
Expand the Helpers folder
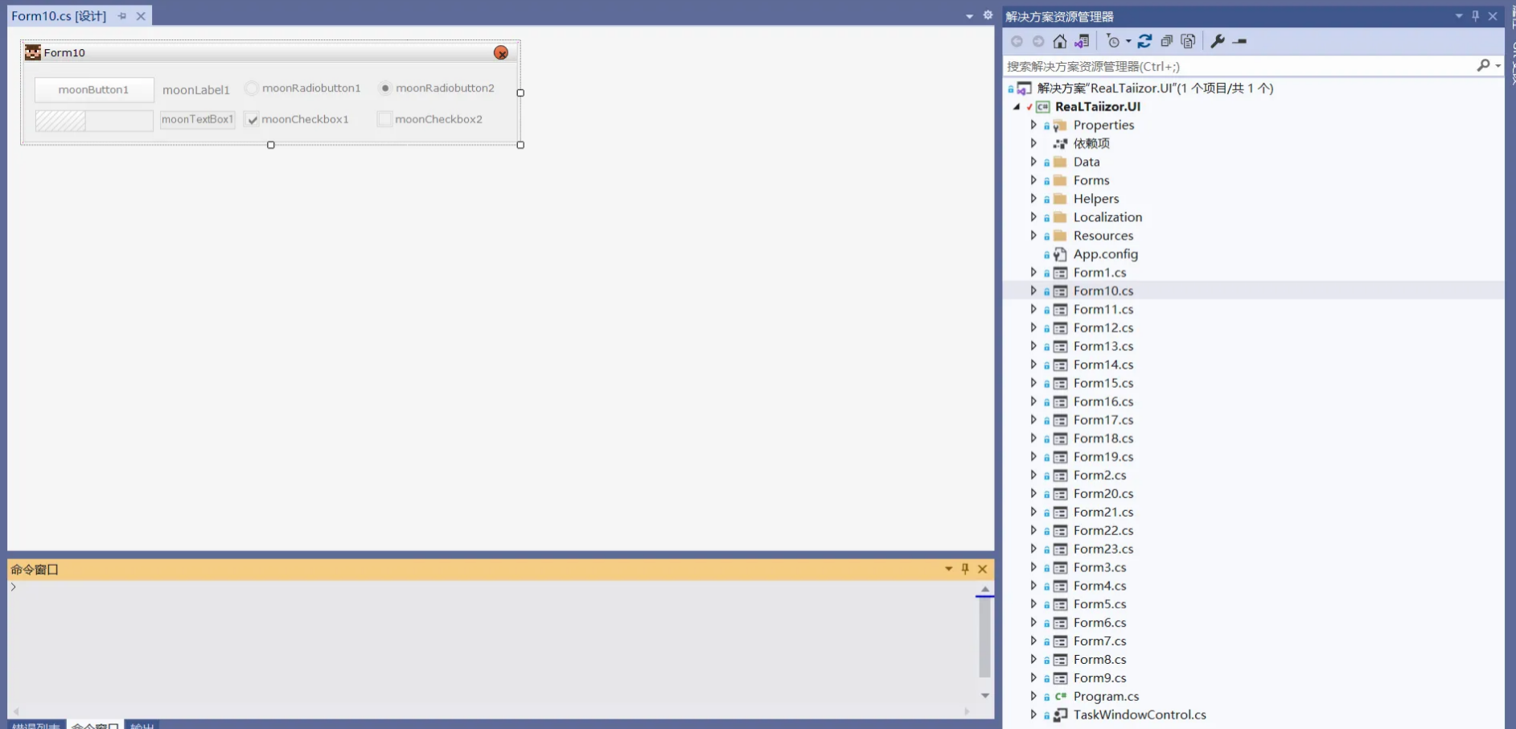coord(1033,199)
